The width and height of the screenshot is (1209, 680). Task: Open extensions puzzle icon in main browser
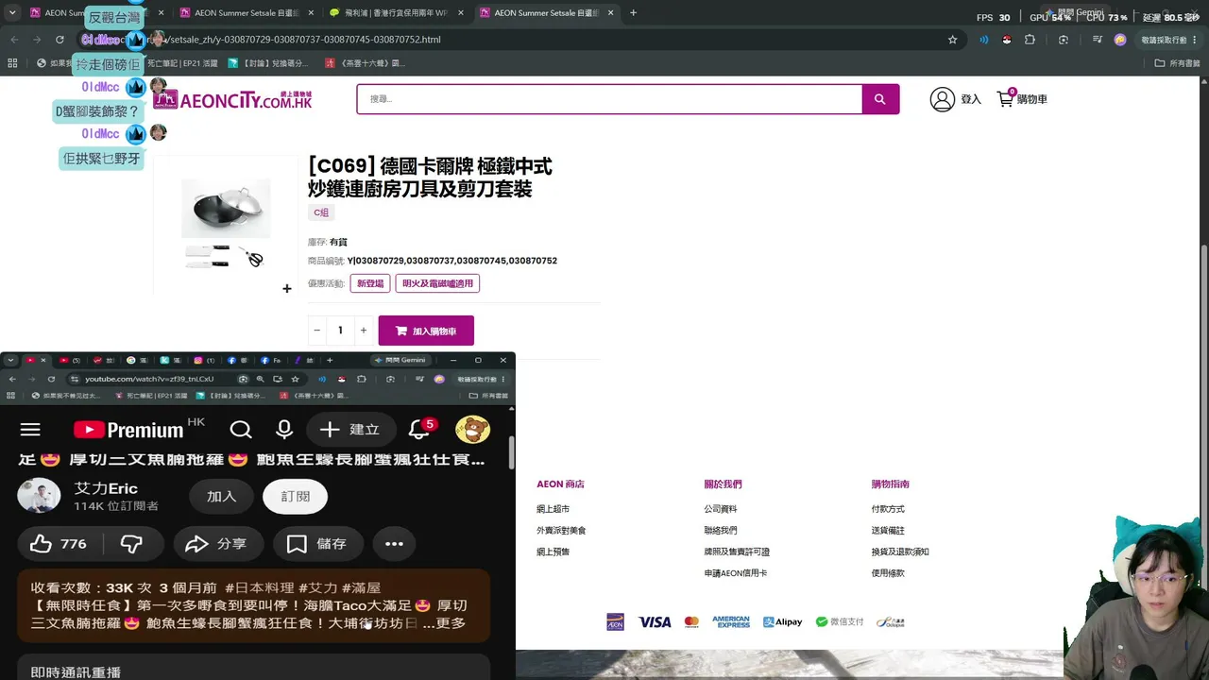click(1030, 40)
